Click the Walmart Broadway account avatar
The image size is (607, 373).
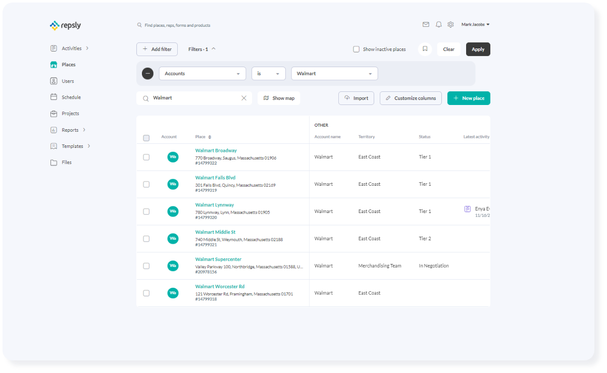tap(173, 157)
